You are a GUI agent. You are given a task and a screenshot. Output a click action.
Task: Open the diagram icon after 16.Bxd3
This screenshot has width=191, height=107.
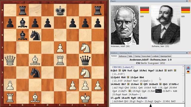coord(160,84)
